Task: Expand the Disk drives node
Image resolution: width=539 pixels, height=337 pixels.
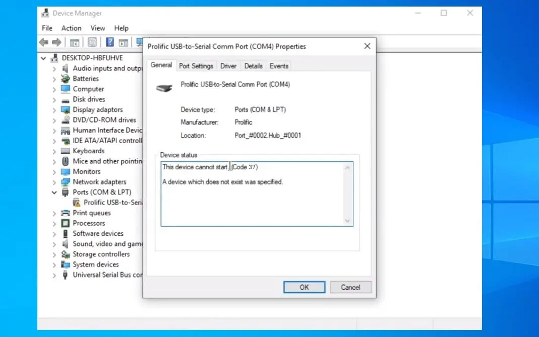Action: tap(54, 100)
